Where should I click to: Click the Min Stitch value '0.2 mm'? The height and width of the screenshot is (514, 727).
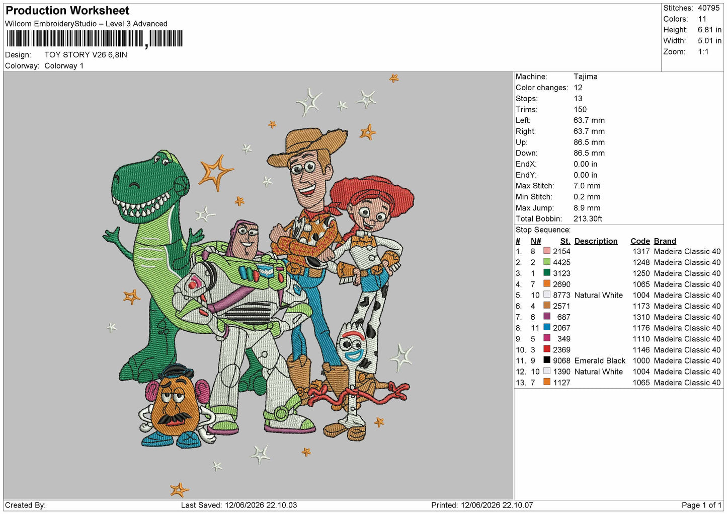[x=587, y=197]
